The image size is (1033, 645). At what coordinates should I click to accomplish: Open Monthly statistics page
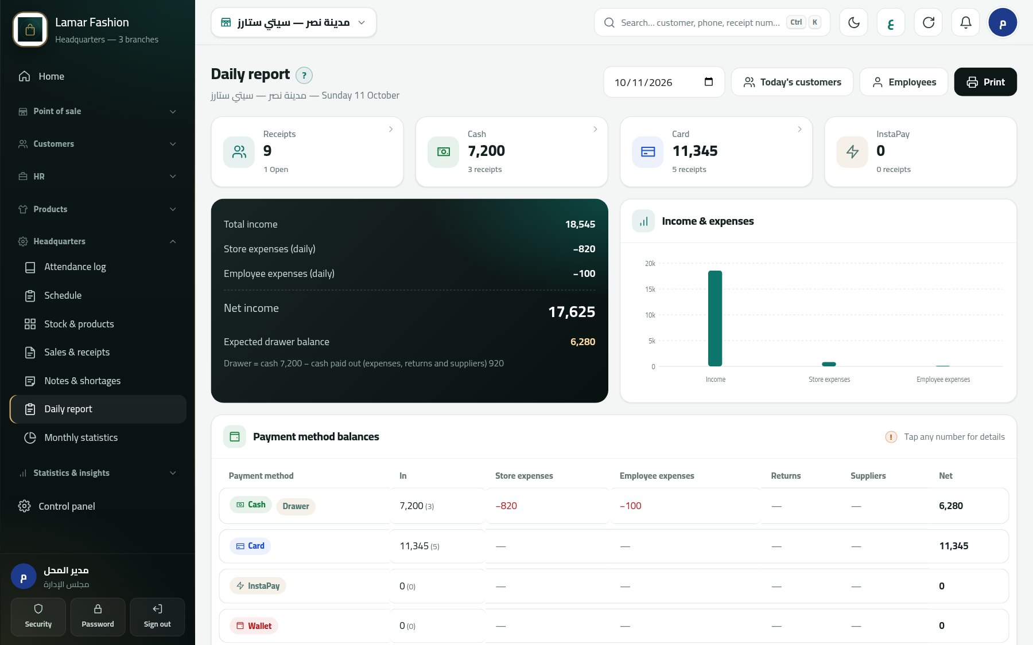[98, 437]
